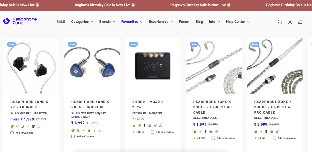Check Add to Compare for KZ Thunder
The image size is (312, 152).
12,133
